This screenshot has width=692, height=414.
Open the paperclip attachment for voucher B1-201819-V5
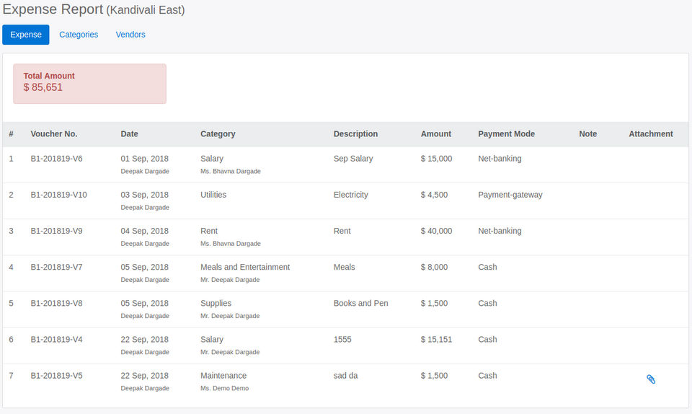651,379
